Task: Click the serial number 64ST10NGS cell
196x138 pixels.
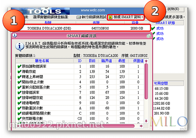Action: [100, 28]
